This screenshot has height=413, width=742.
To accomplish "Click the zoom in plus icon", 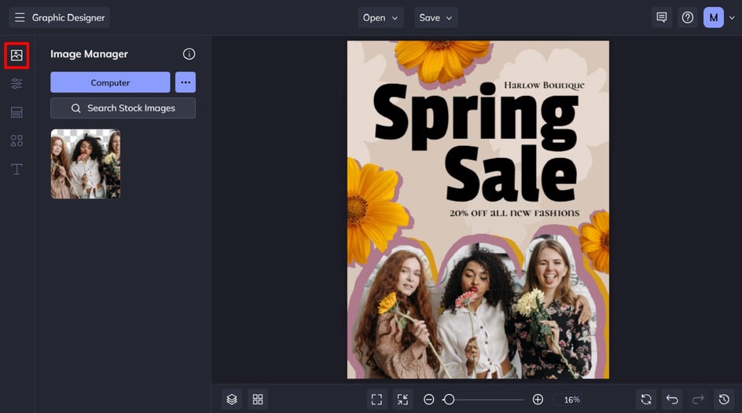I will pos(538,400).
